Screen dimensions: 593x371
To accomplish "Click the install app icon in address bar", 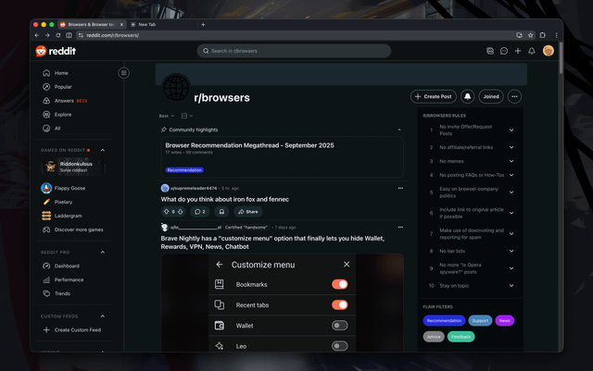I will pyautogui.click(x=519, y=35).
